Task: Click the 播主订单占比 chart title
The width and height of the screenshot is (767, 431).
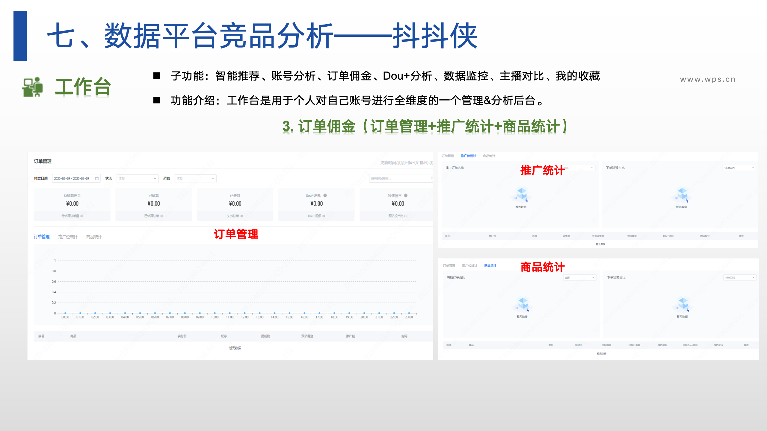Action: click(455, 168)
